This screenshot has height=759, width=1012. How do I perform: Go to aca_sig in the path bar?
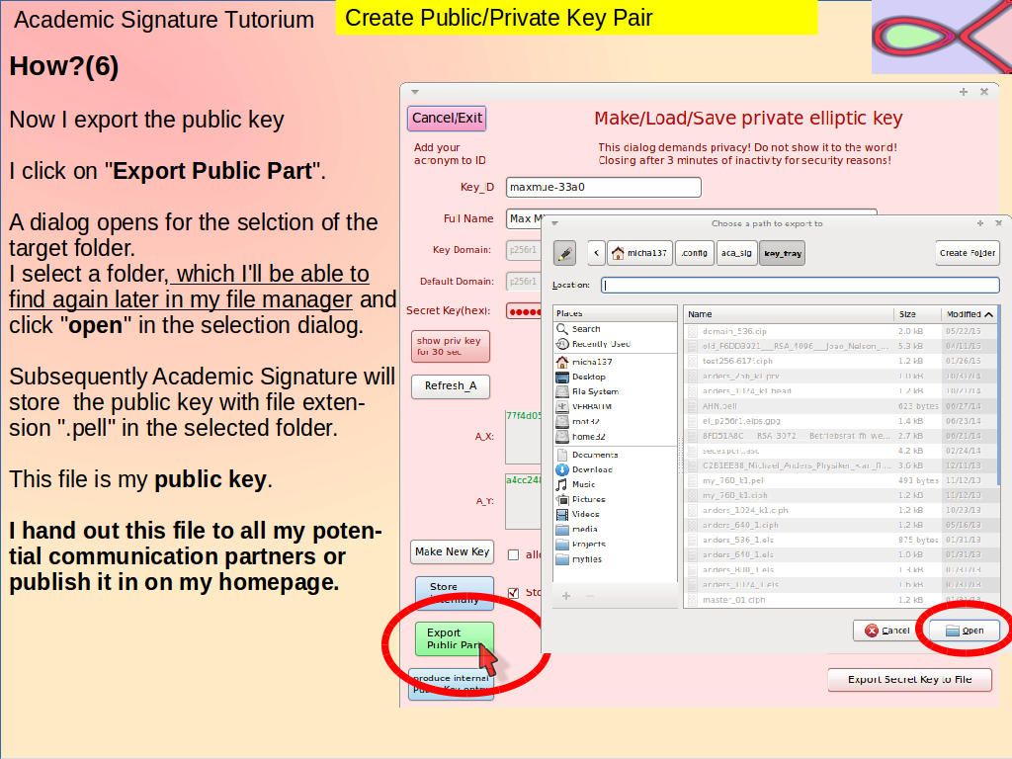[736, 253]
